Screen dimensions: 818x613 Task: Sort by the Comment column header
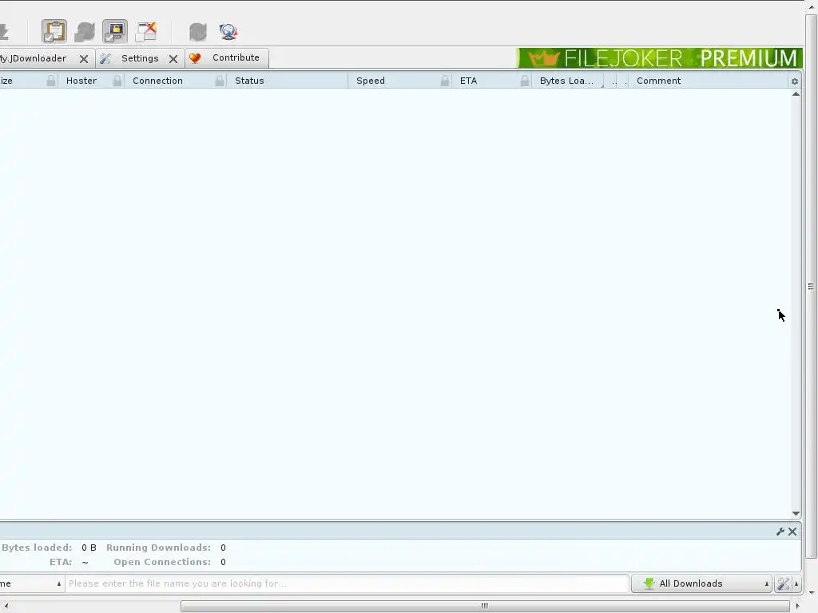658,81
